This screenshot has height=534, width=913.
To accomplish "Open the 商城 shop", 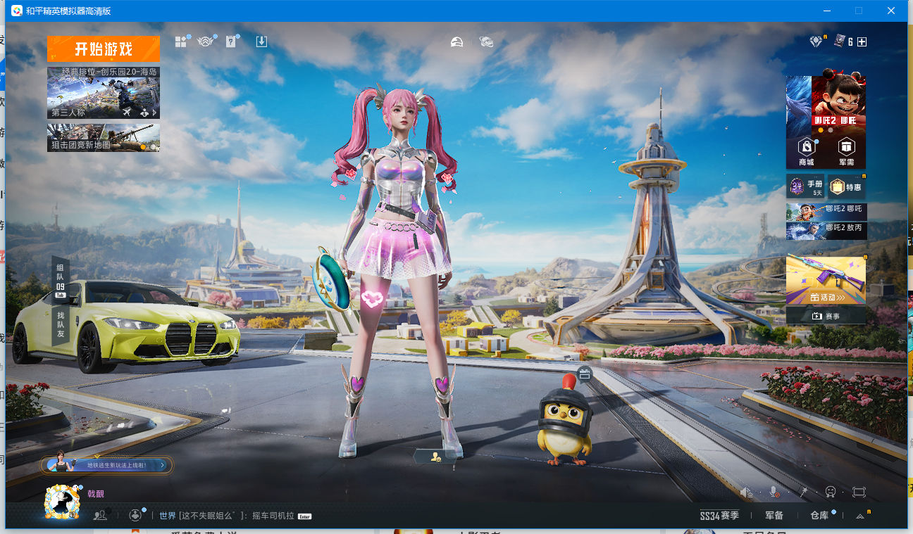I will tap(806, 151).
